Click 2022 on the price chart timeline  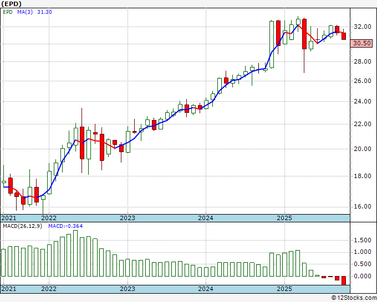[x=49, y=218]
